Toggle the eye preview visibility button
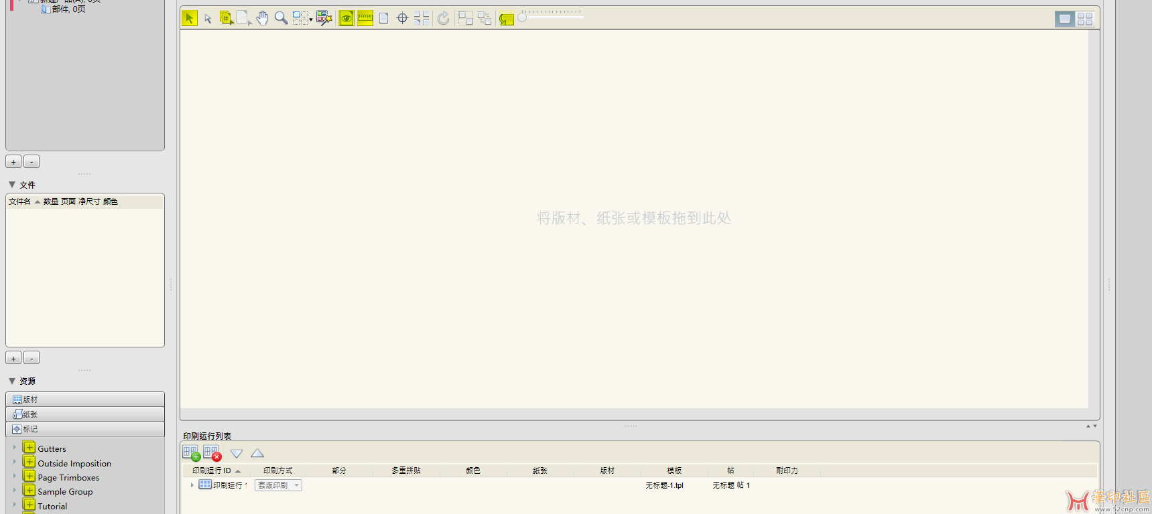This screenshot has width=1152, height=514. [x=346, y=18]
